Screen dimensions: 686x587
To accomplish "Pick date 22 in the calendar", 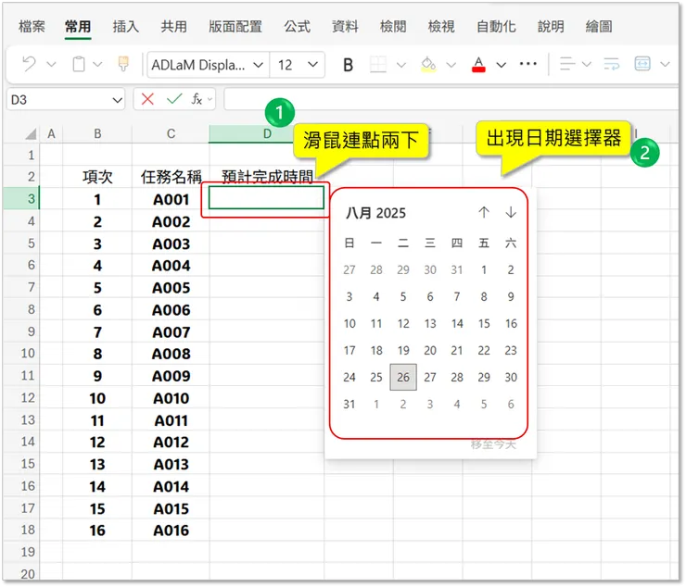I will click(484, 351).
